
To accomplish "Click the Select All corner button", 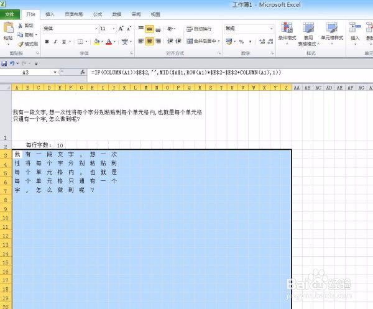I will click(x=6, y=88).
